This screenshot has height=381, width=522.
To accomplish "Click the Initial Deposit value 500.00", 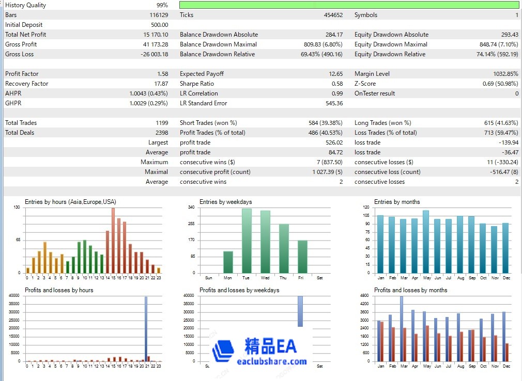I will tap(160, 25).
